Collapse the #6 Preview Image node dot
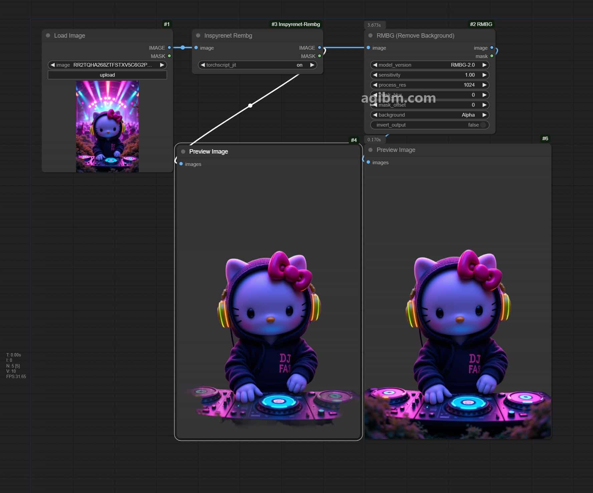593x493 pixels. (370, 150)
